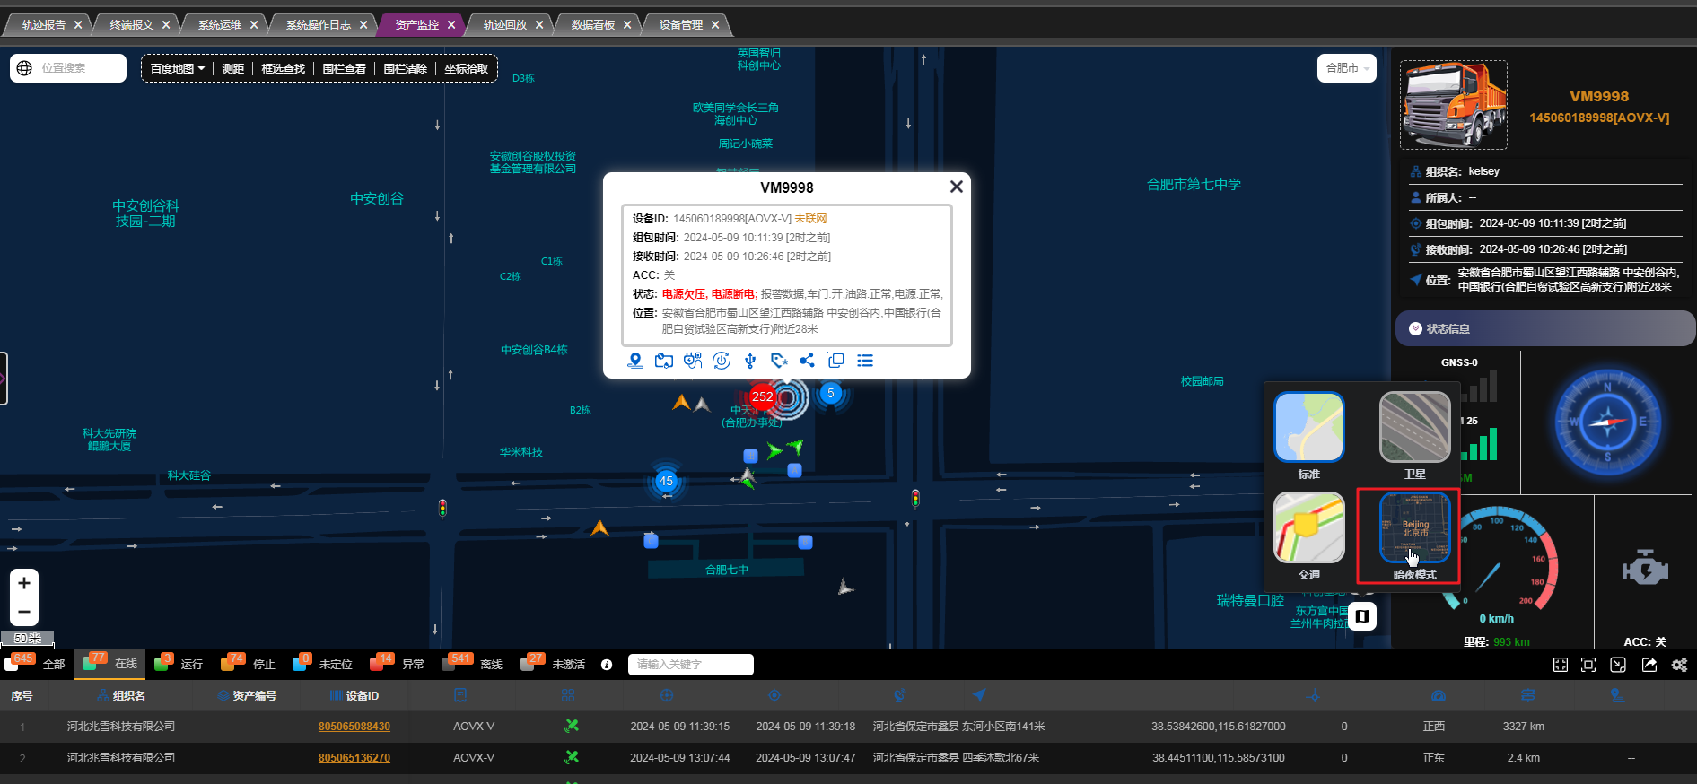Click the share icon in VM9998 popup
The image size is (1697, 784).
pyautogui.click(x=807, y=361)
